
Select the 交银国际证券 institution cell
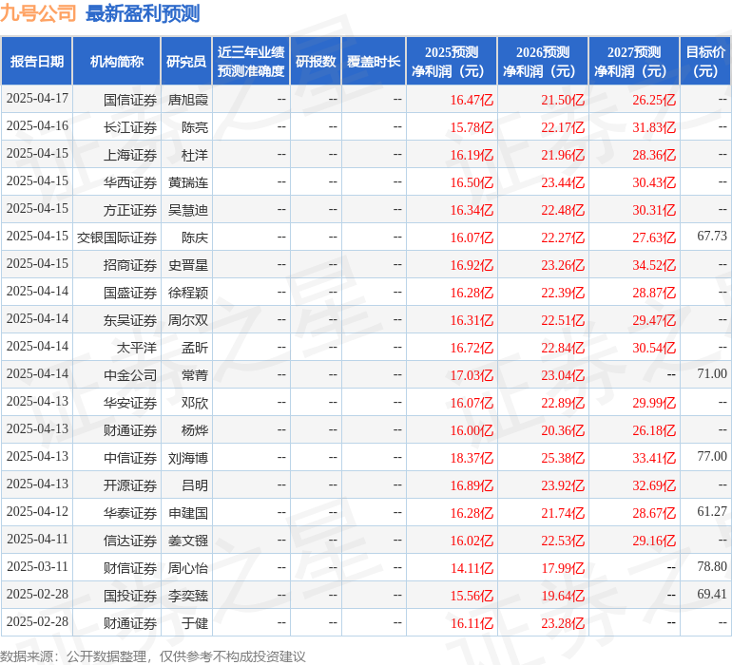(x=117, y=237)
